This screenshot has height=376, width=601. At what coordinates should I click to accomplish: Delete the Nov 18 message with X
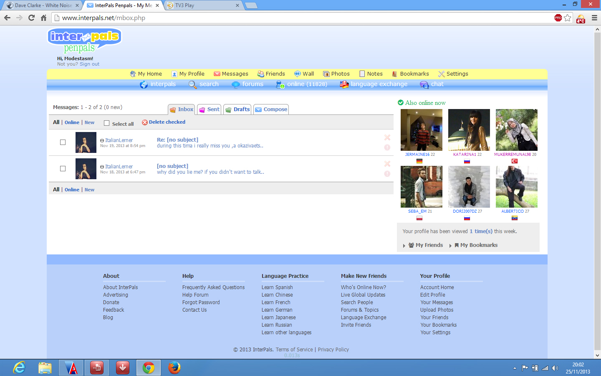387,164
